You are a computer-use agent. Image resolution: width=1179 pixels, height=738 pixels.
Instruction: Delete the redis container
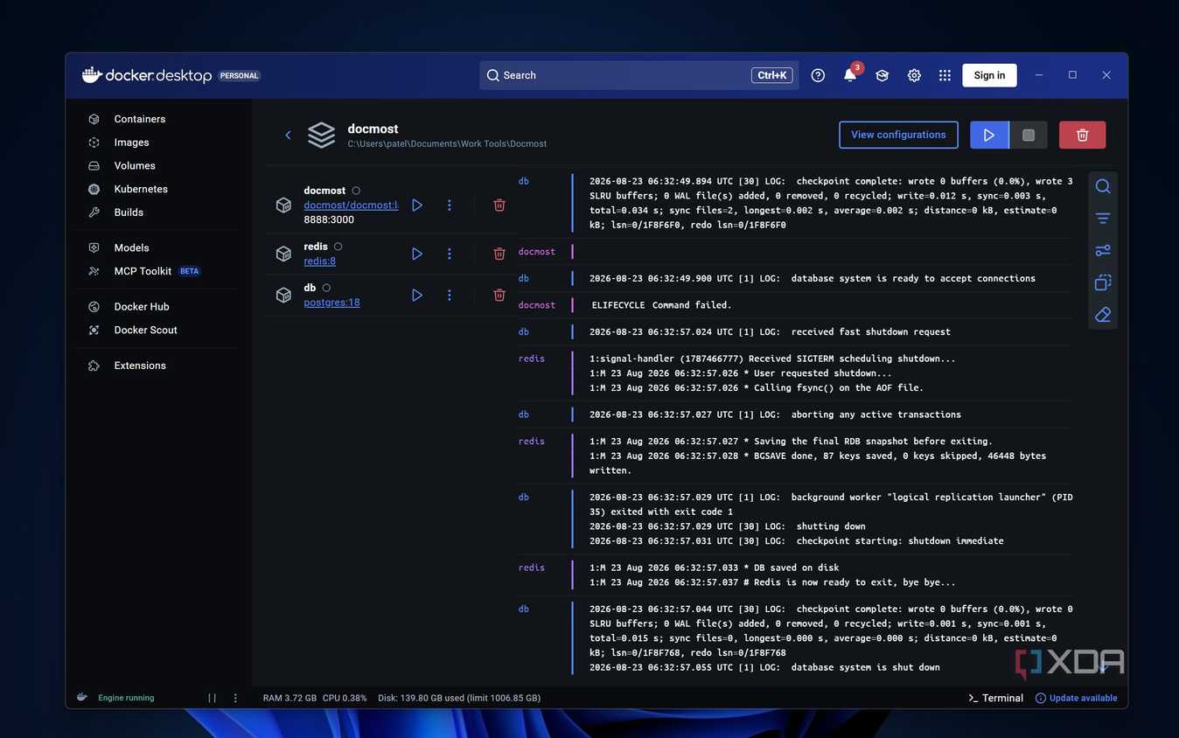tap(499, 254)
